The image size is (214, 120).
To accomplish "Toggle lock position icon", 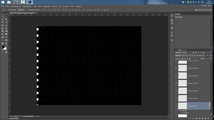I will pos(187,59).
